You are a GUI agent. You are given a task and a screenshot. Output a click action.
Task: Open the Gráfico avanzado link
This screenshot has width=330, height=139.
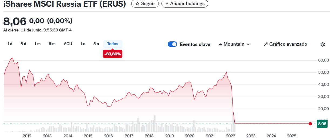tap(288, 44)
